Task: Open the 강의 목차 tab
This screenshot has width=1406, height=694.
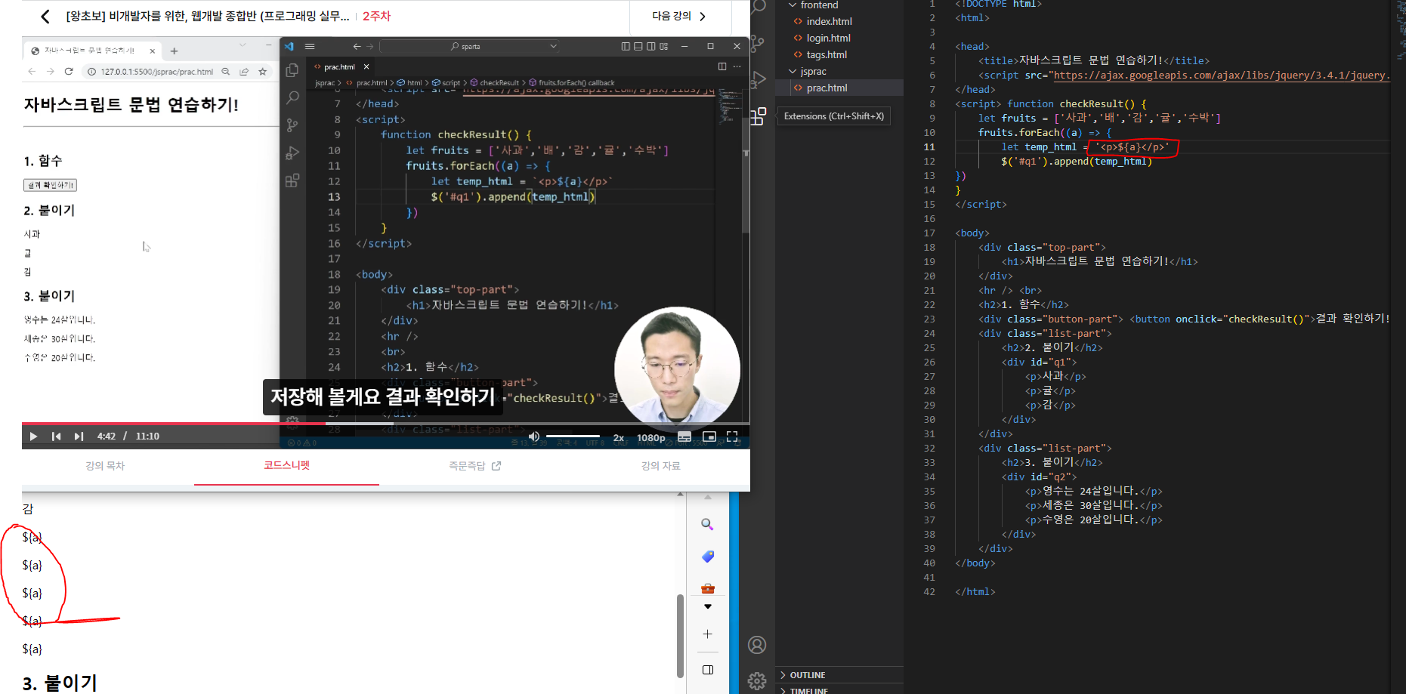Action: click(105, 466)
